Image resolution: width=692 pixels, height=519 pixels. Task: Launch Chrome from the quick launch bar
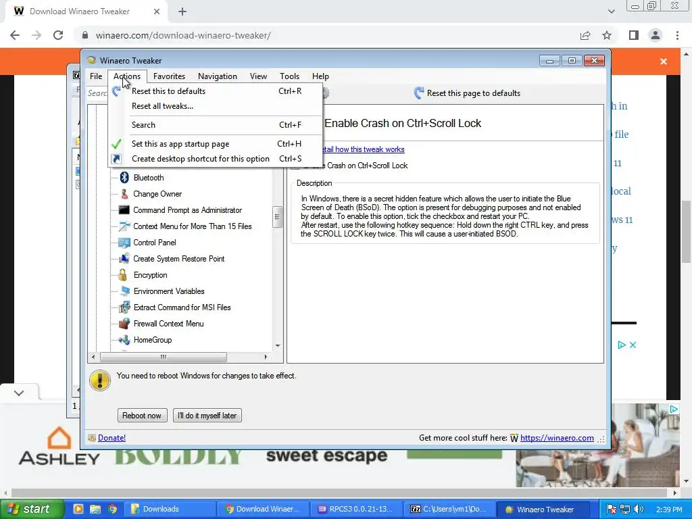(113, 509)
